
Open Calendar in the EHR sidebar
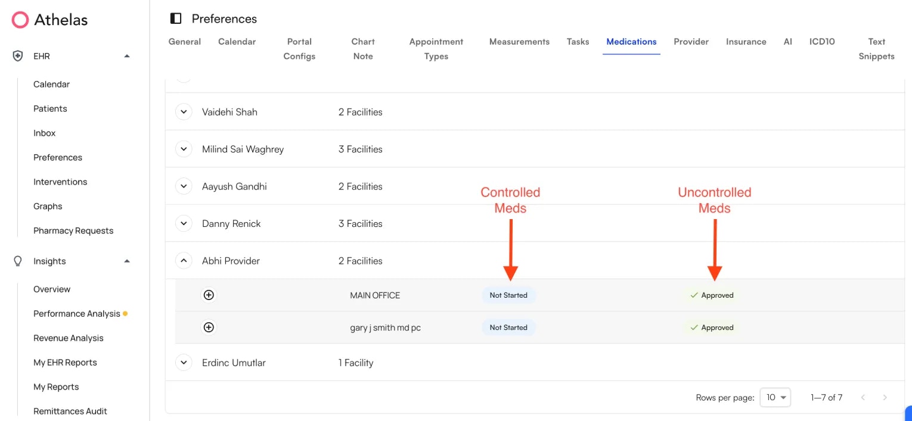(51, 84)
